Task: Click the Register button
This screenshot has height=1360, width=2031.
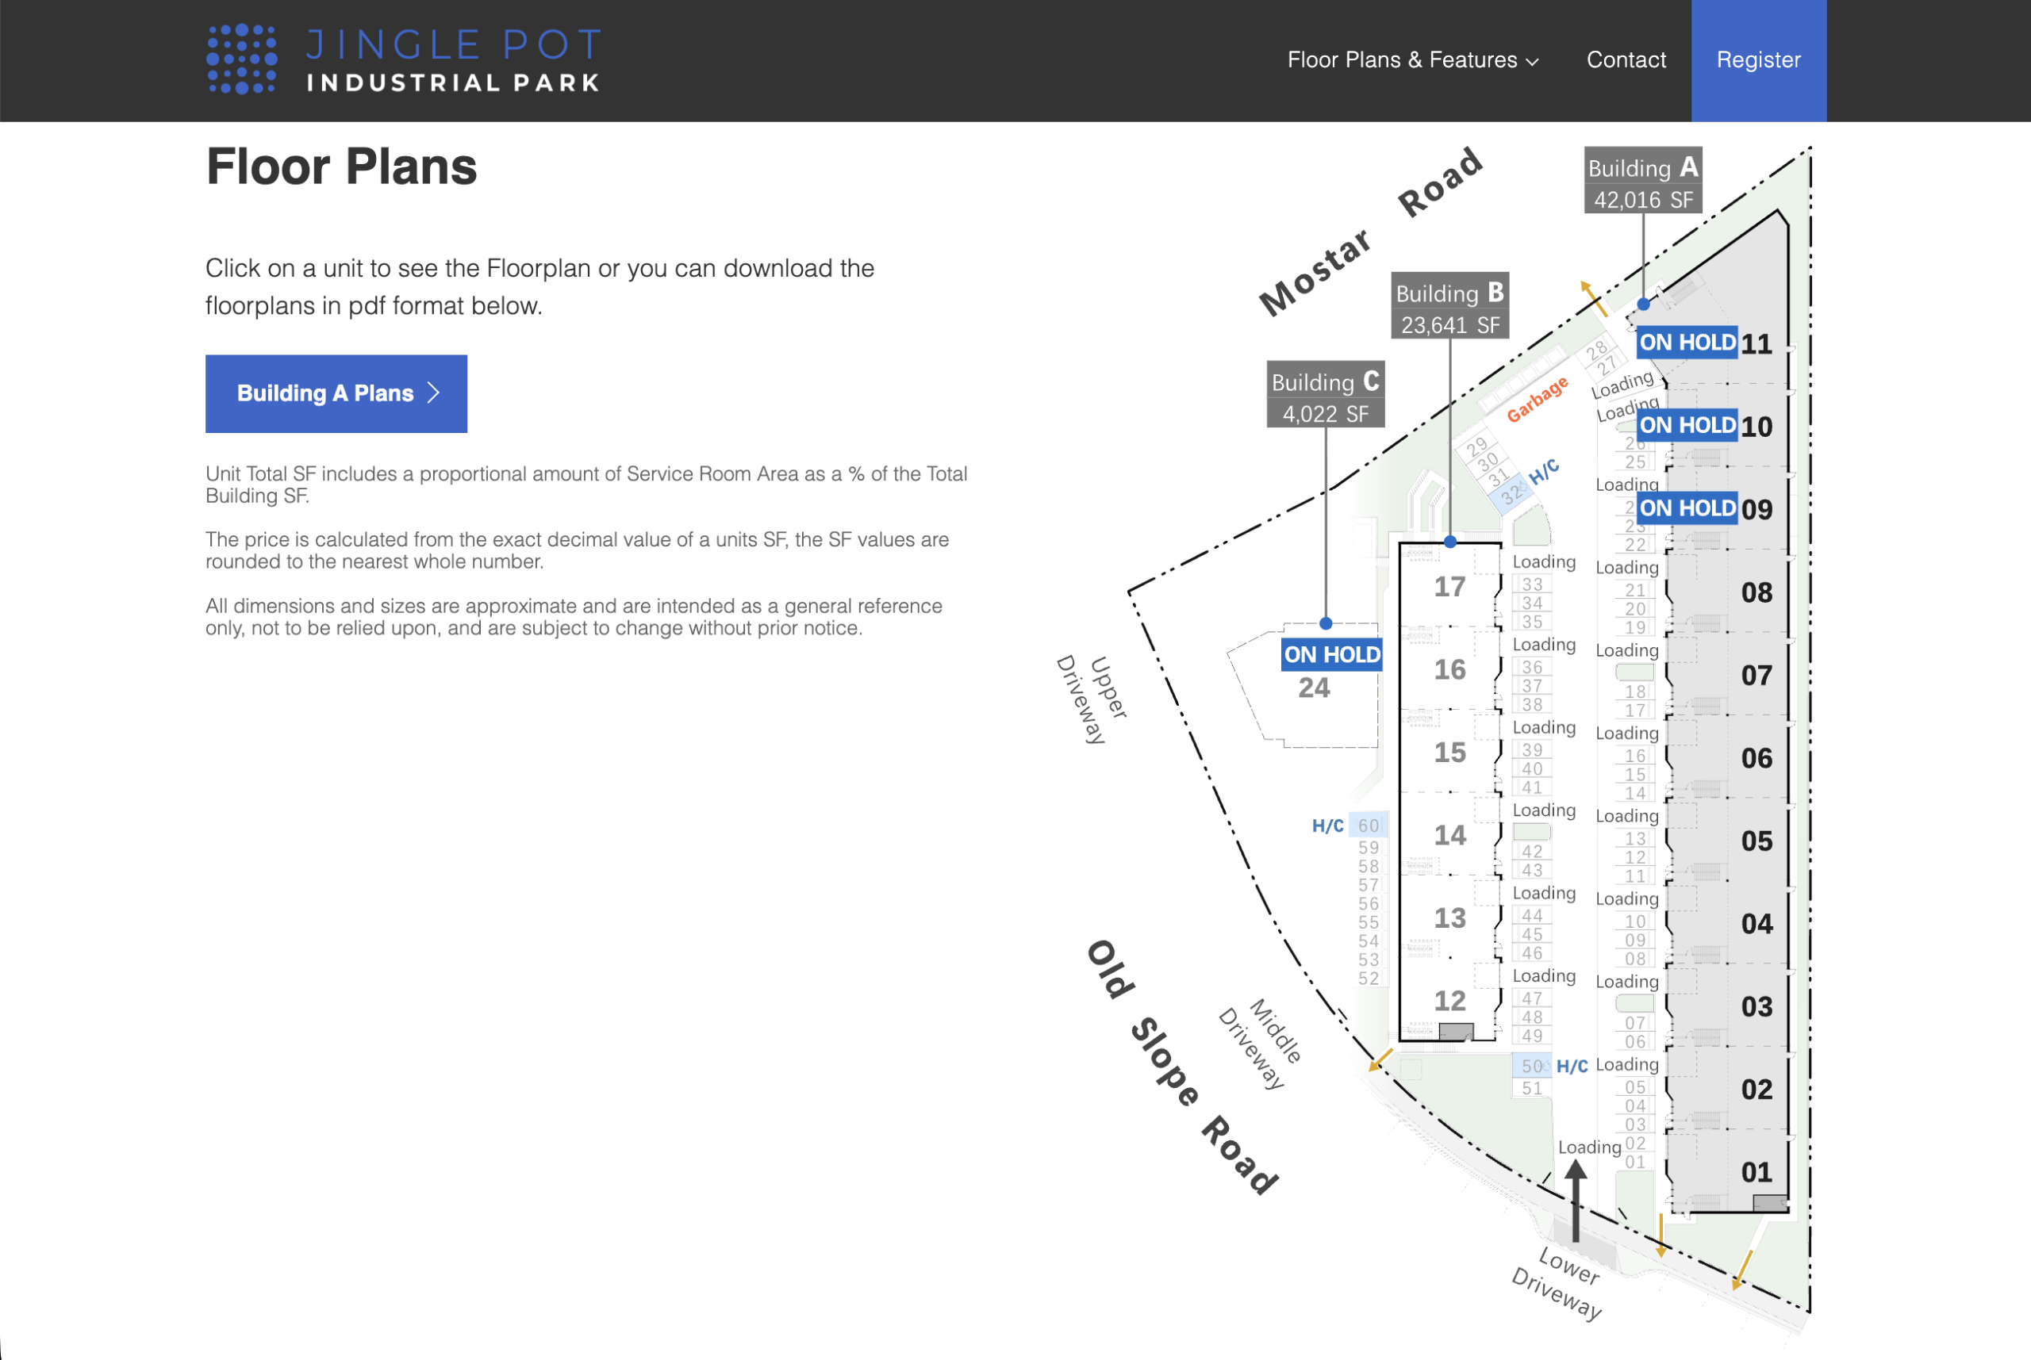Action: pos(1759,59)
